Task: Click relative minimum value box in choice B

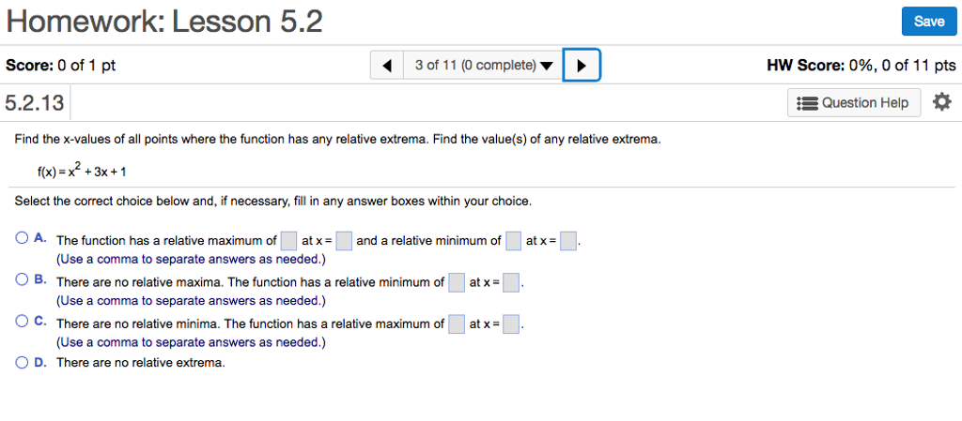Action: tap(457, 282)
